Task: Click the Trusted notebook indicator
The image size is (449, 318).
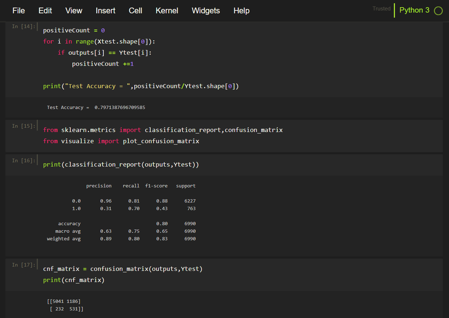Action: click(382, 9)
